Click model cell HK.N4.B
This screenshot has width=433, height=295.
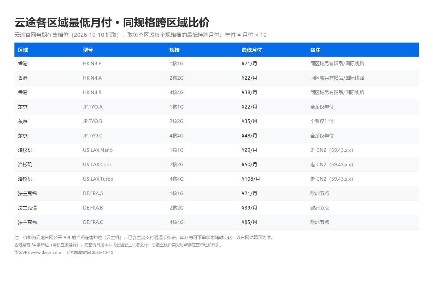click(92, 92)
